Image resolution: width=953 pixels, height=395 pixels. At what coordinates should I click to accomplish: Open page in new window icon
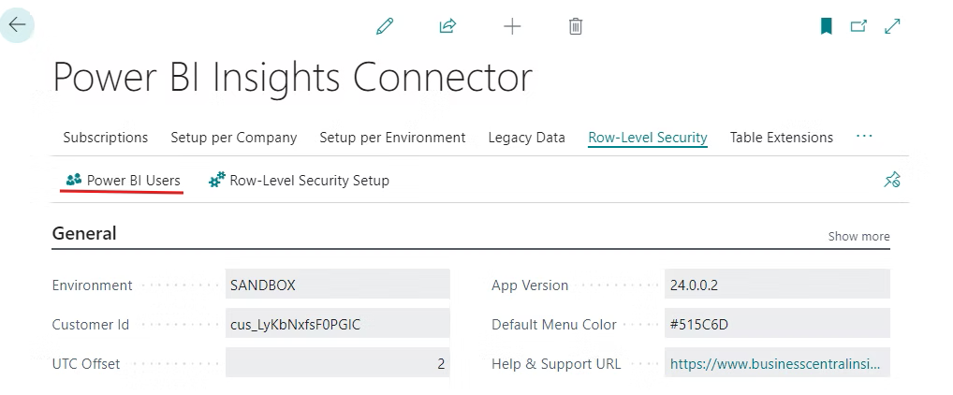tap(858, 26)
